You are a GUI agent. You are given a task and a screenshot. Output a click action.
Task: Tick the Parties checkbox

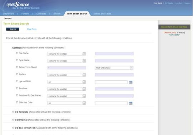click(x=17, y=74)
